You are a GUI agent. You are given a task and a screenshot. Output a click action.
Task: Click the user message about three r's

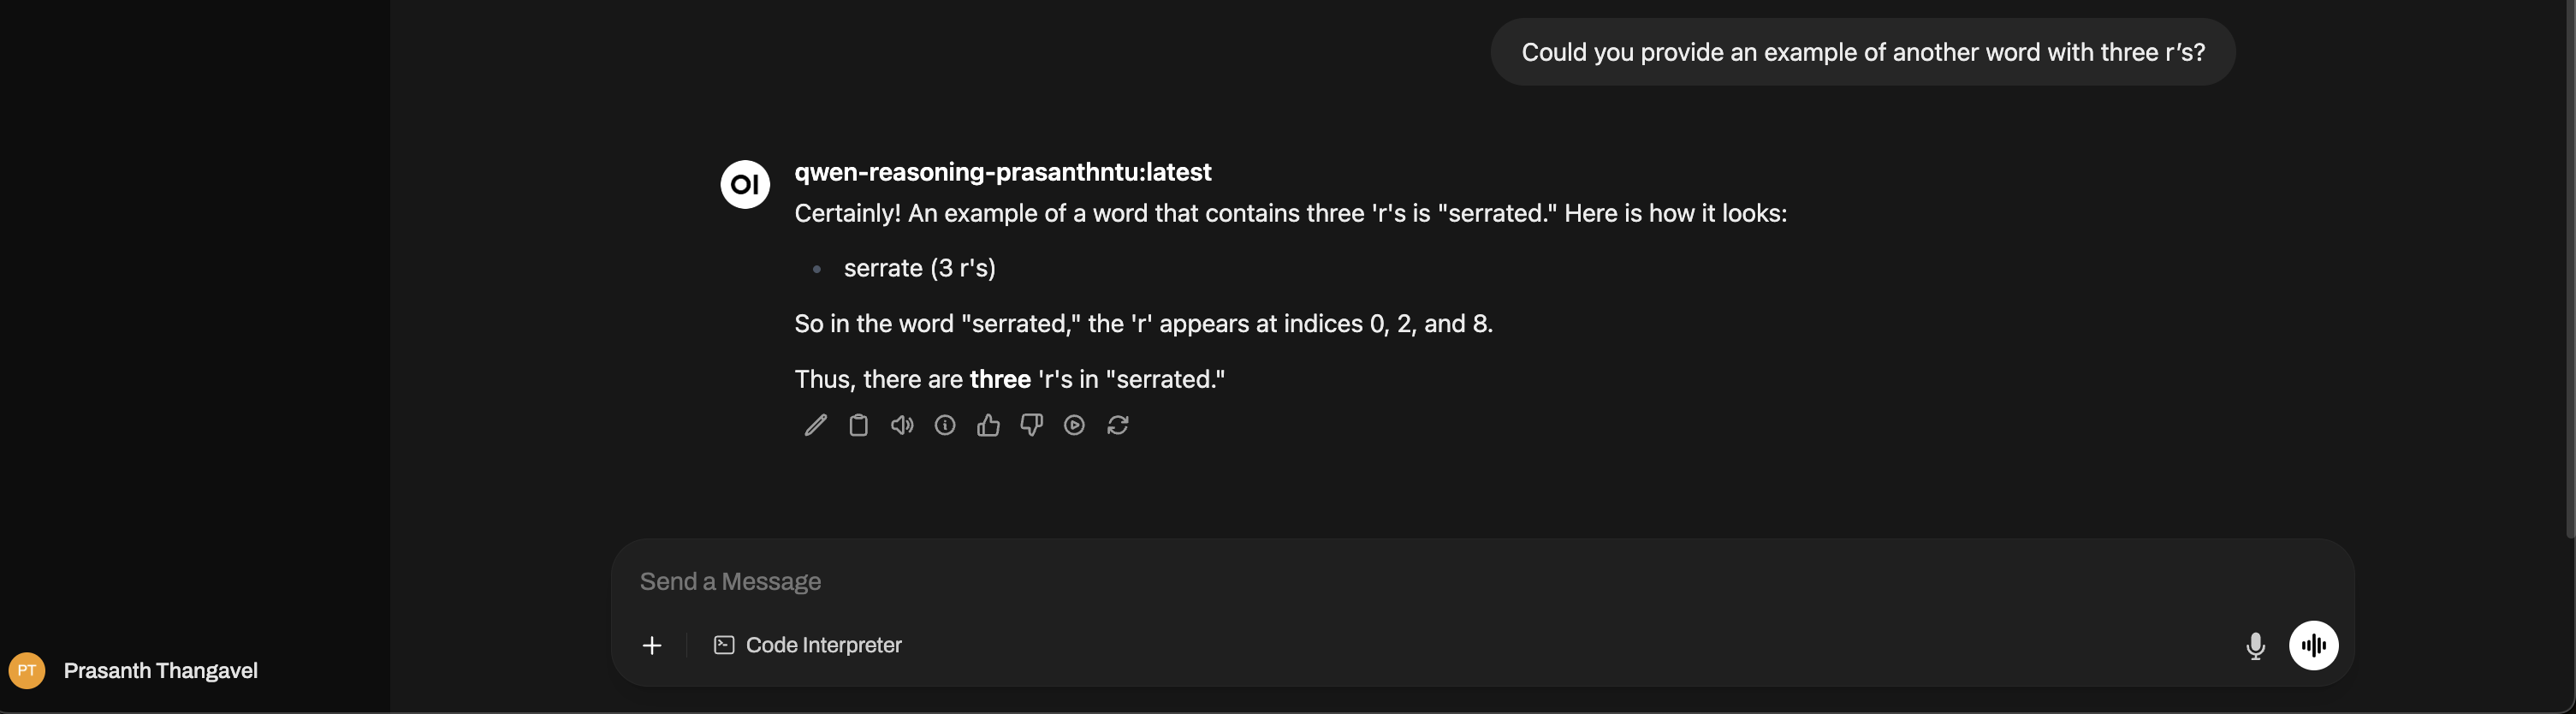click(x=1862, y=52)
